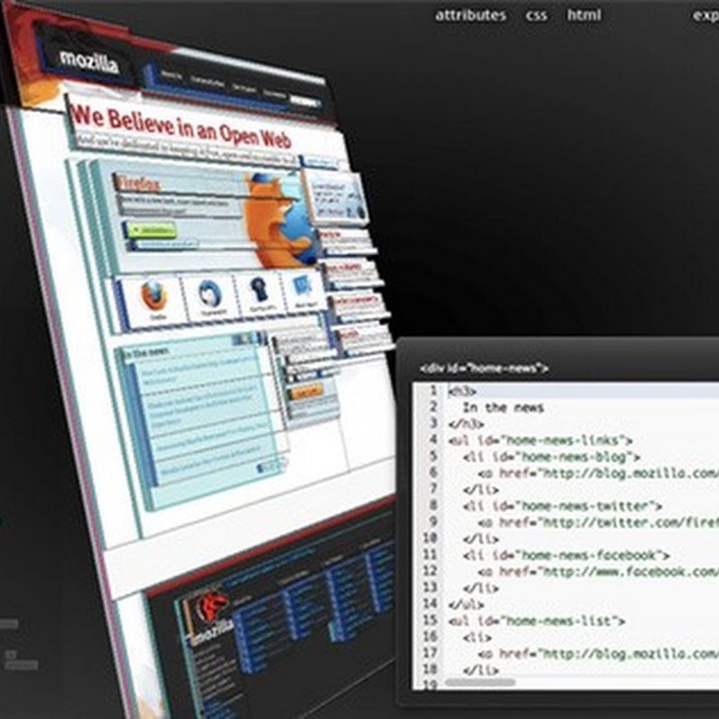The image size is (719, 719).
Task: Click line 4 ul id="home-news-links"
Action: point(540,440)
